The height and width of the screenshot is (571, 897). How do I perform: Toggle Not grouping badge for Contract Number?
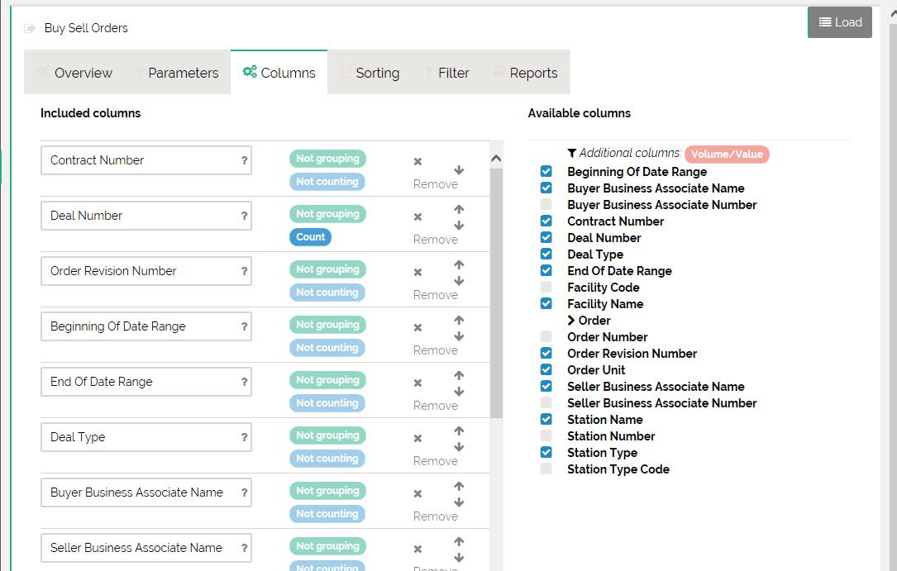click(327, 159)
